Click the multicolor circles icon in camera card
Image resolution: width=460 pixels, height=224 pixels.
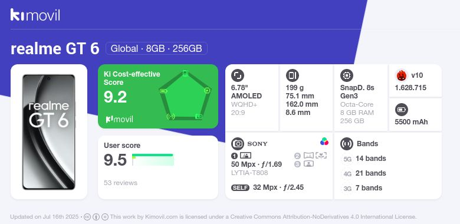324,141
